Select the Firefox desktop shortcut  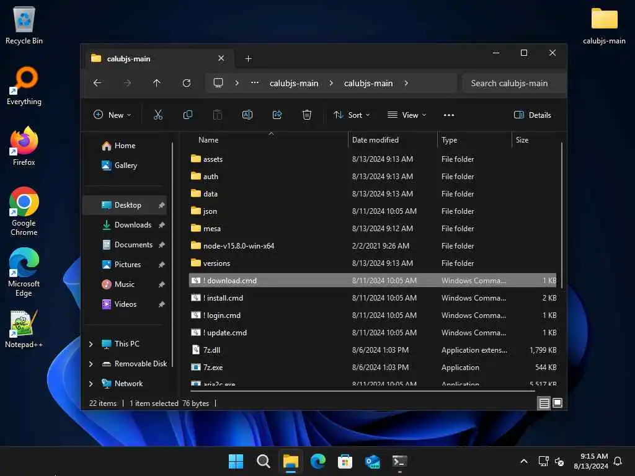[x=24, y=146]
